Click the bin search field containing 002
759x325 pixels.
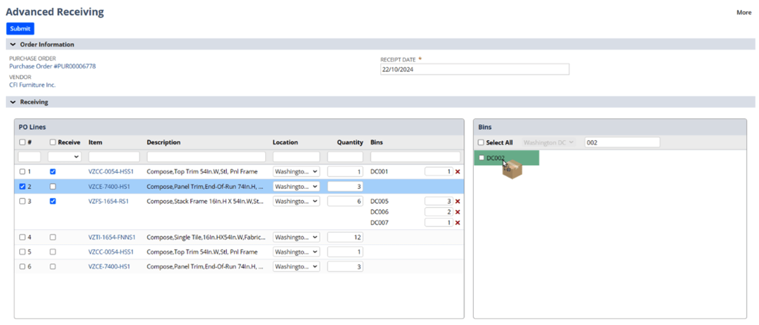(x=623, y=143)
